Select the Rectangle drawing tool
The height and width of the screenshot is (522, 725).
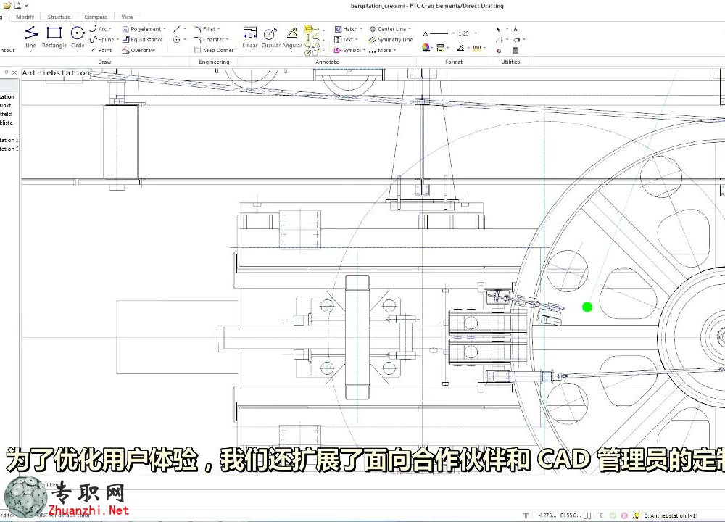(54, 37)
